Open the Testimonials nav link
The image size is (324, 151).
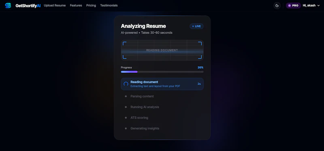click(109, 5)
